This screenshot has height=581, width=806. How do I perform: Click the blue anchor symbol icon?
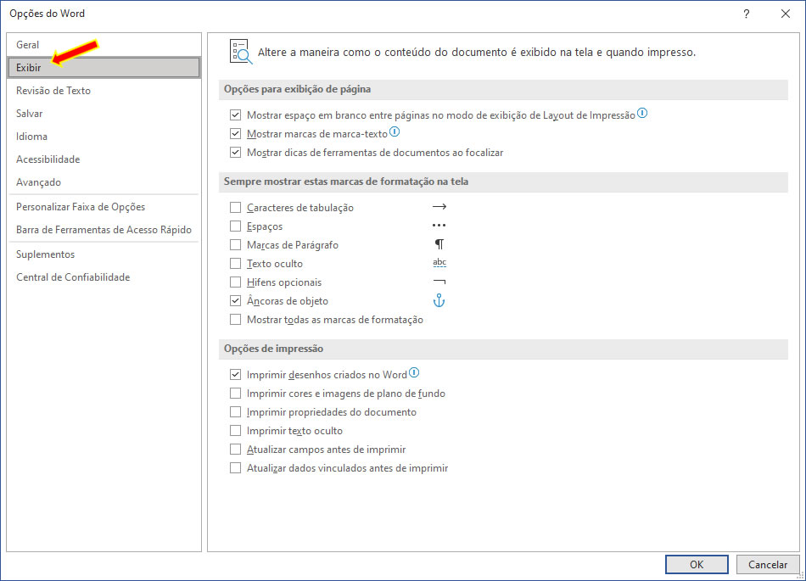(439, 300)
